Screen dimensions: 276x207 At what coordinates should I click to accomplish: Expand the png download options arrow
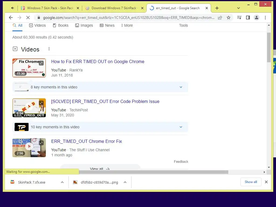(x=125, y=182)
